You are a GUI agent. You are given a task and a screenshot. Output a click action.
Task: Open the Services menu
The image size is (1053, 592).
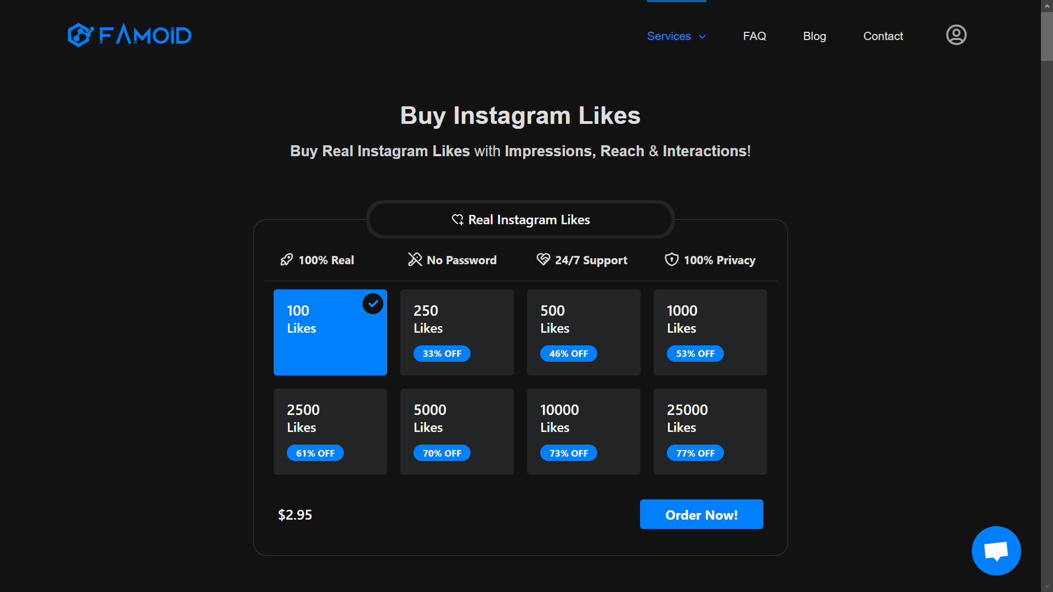click(x=669, y=36)
